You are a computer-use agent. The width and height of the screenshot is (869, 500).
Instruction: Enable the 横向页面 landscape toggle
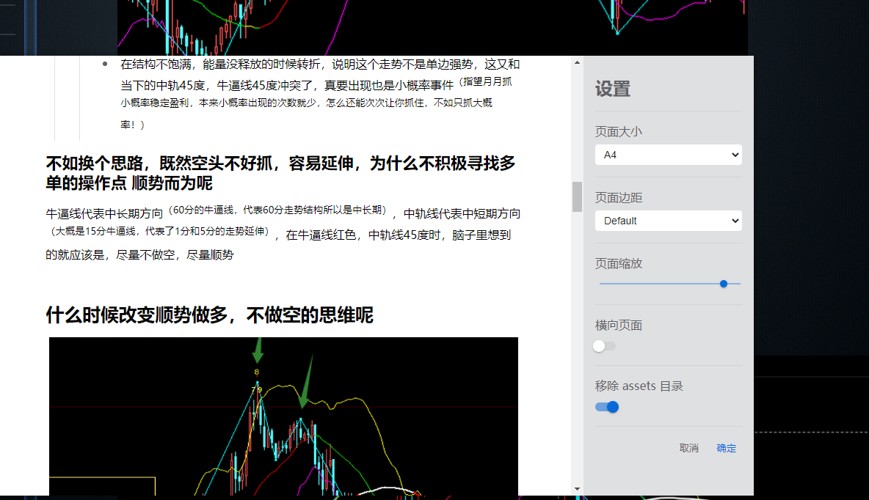tap(604, 345)
